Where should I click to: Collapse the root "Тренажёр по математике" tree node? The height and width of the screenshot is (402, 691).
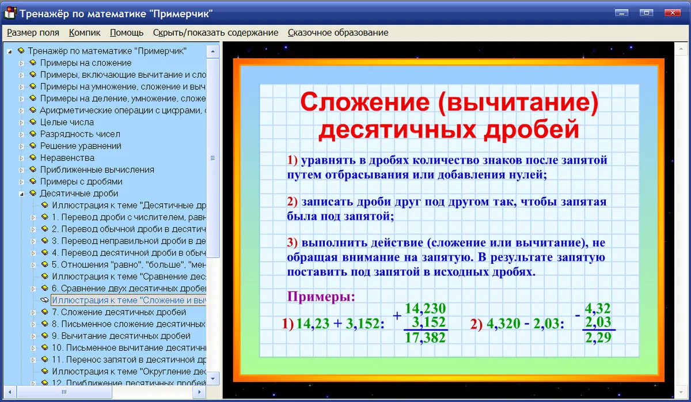pos(10,51)
